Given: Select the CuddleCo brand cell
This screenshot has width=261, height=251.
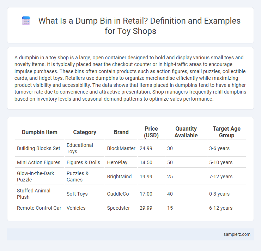Looking at the screenshot, I should [121, 194].
